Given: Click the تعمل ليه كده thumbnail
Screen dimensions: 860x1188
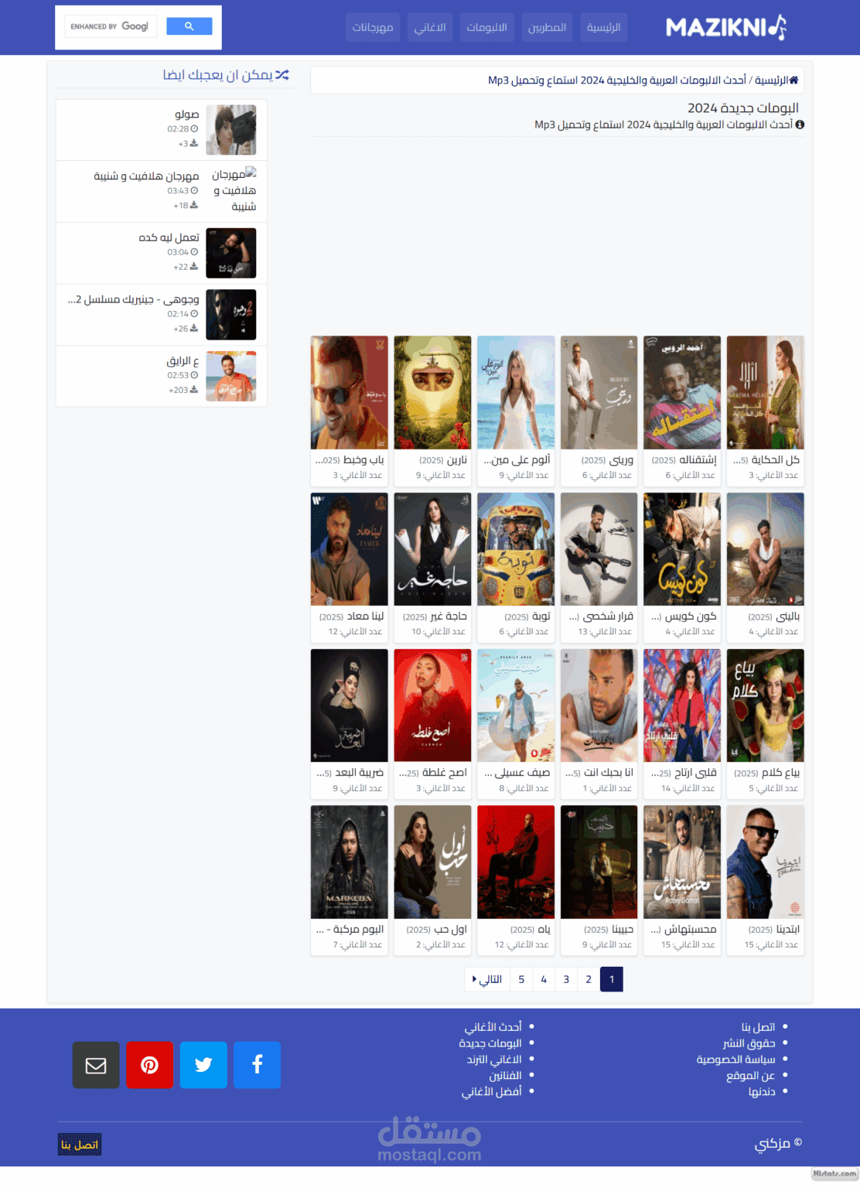Looking at the screenshot, I should click(231, 253).
